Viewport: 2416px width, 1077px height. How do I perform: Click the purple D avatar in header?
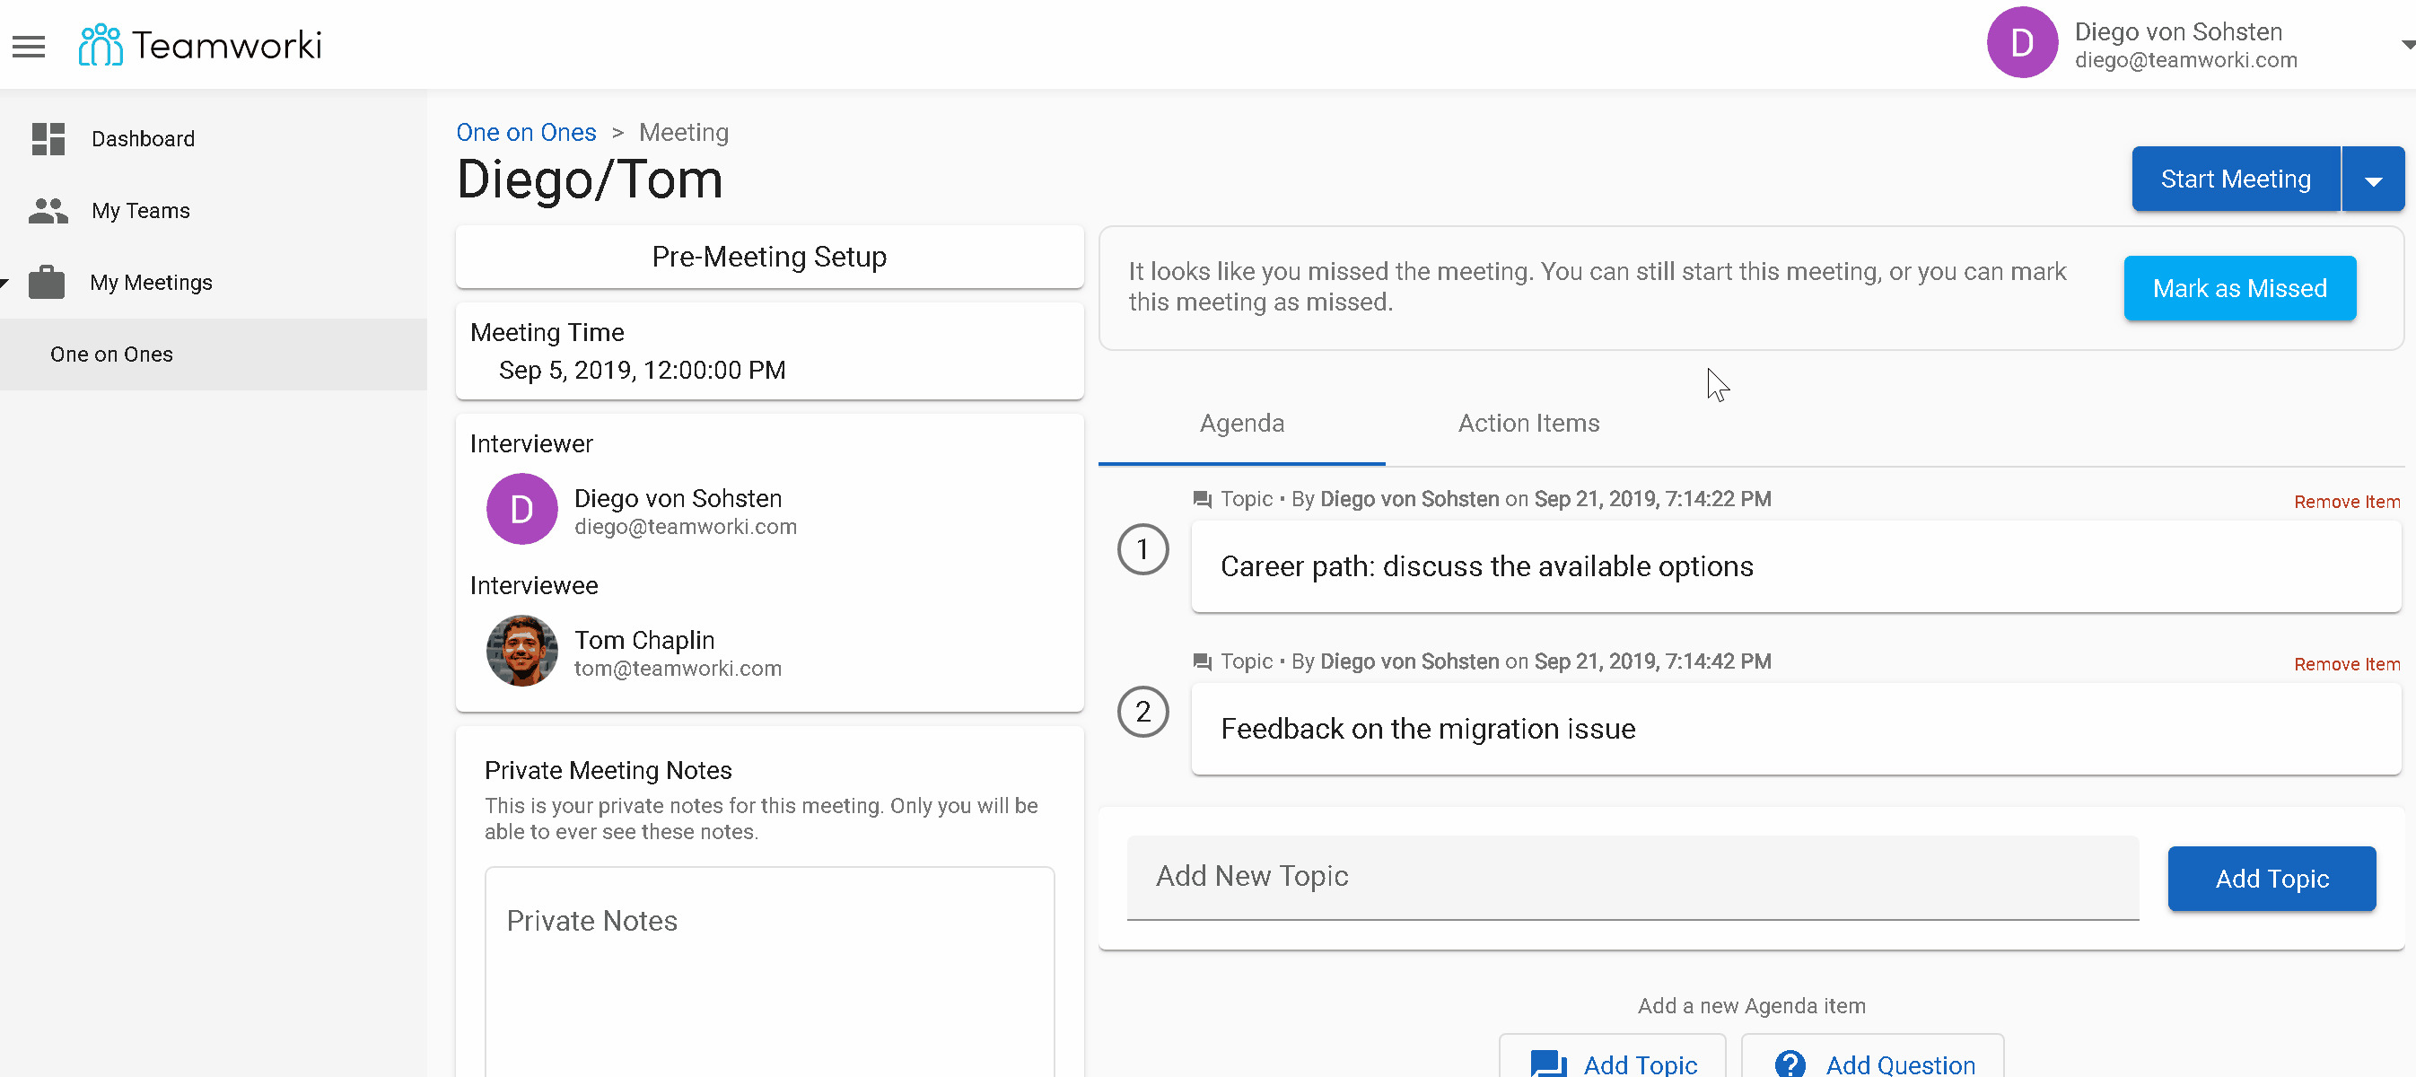(x=2021, y=44)
